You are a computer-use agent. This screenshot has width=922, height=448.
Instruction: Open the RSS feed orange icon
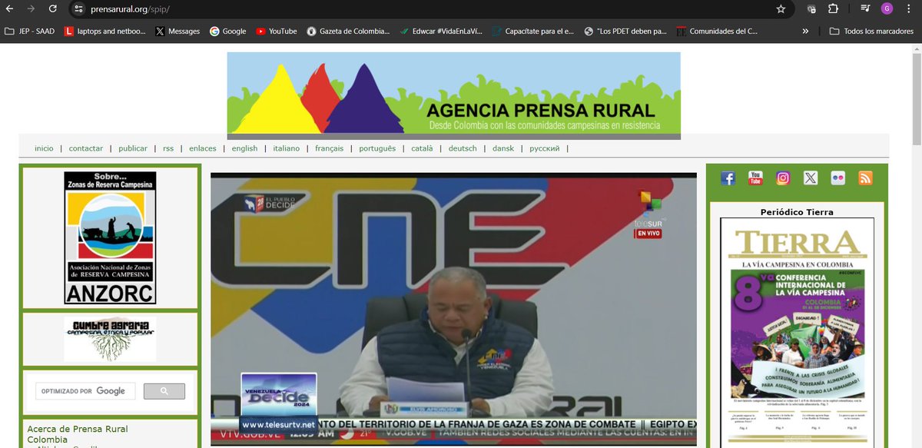pos(865,178)
